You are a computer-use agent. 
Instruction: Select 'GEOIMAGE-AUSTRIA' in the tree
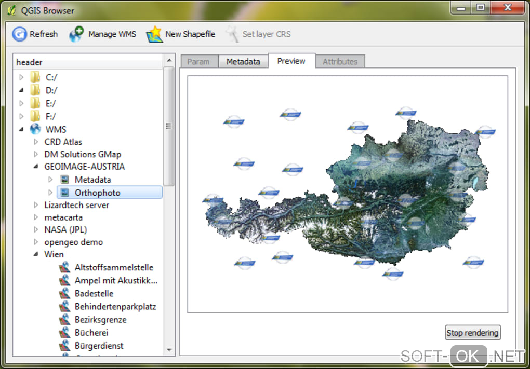pyautogui.click(x=85, y=167)
